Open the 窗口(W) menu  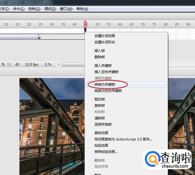[66, 9]
